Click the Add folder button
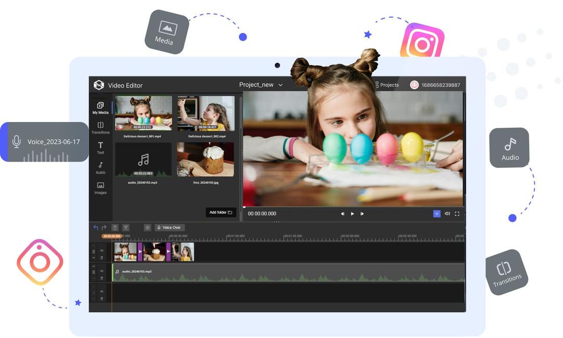The width and height of the screenshot is (563, 338). pyautogui.click(x=221, y=212)
